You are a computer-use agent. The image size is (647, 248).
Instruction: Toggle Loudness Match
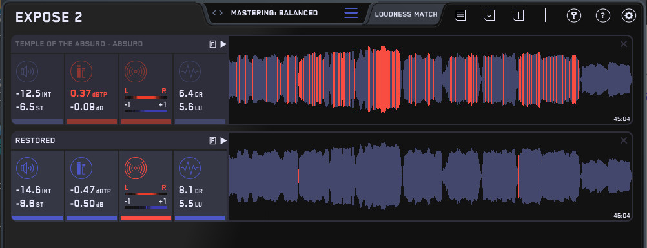[x=406, y=14]
